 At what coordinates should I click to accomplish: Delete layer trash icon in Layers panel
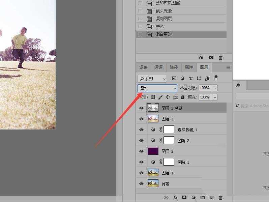coord(220,198)
